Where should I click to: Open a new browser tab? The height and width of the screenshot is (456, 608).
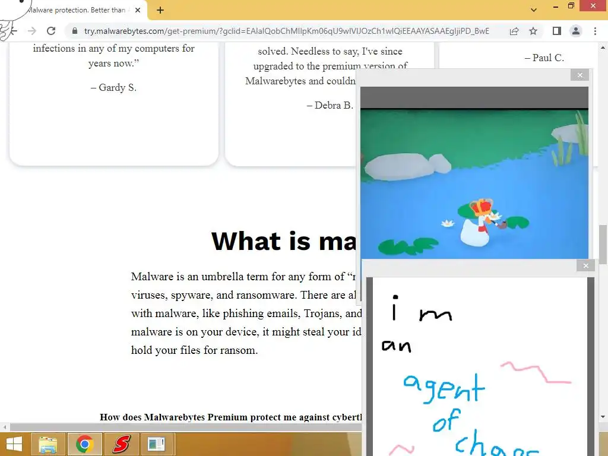coord(160,10)
